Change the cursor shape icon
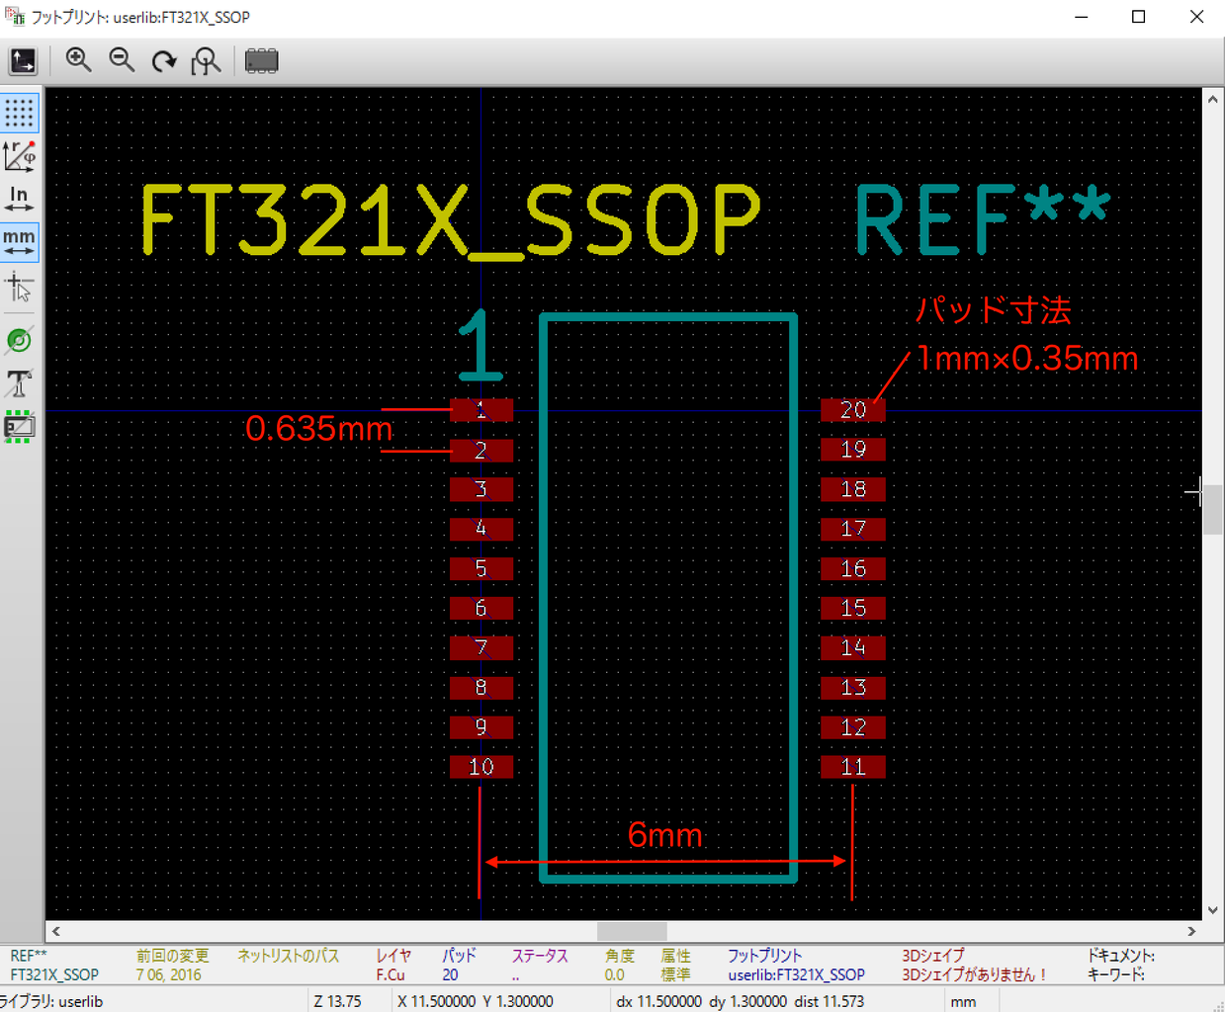This screenshot has height=1012, width=1225. 19,288
